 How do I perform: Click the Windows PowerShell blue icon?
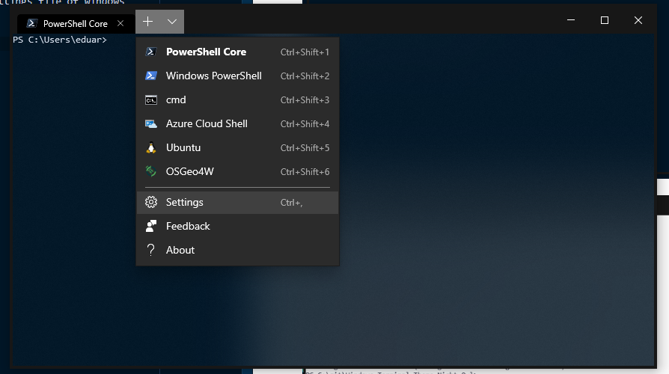click(x=151, y=76)
